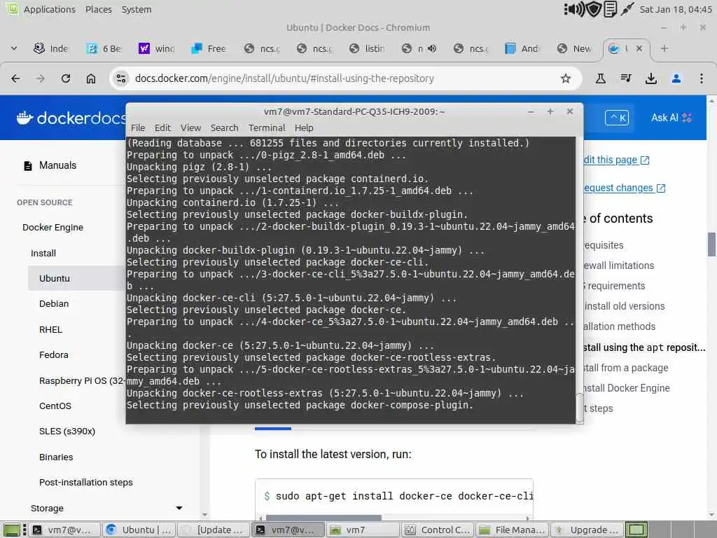Screen dimensions: 717x538
Task: Open the SLES (s390x) install page
Action: 67,432
